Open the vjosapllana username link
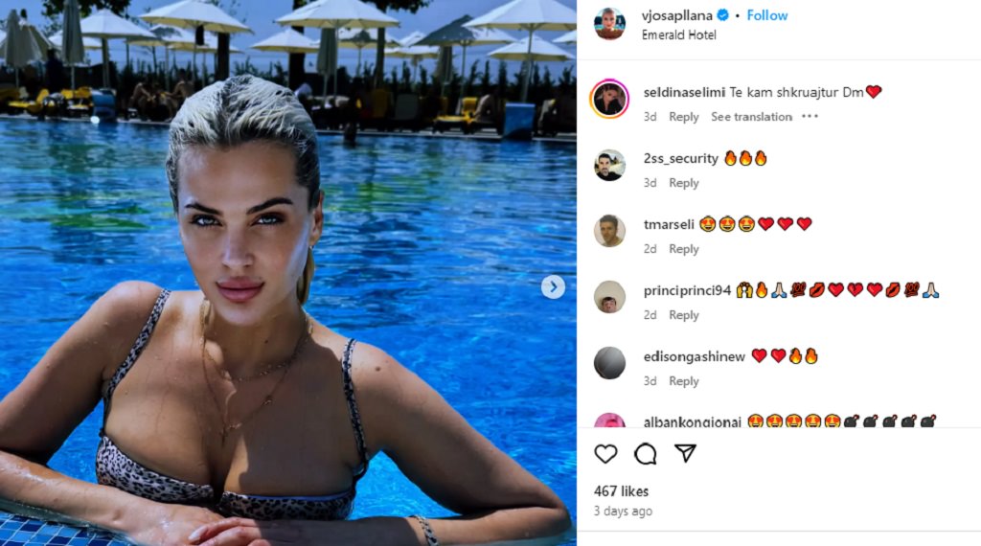The image size is (981, 546). click(677, 15)
